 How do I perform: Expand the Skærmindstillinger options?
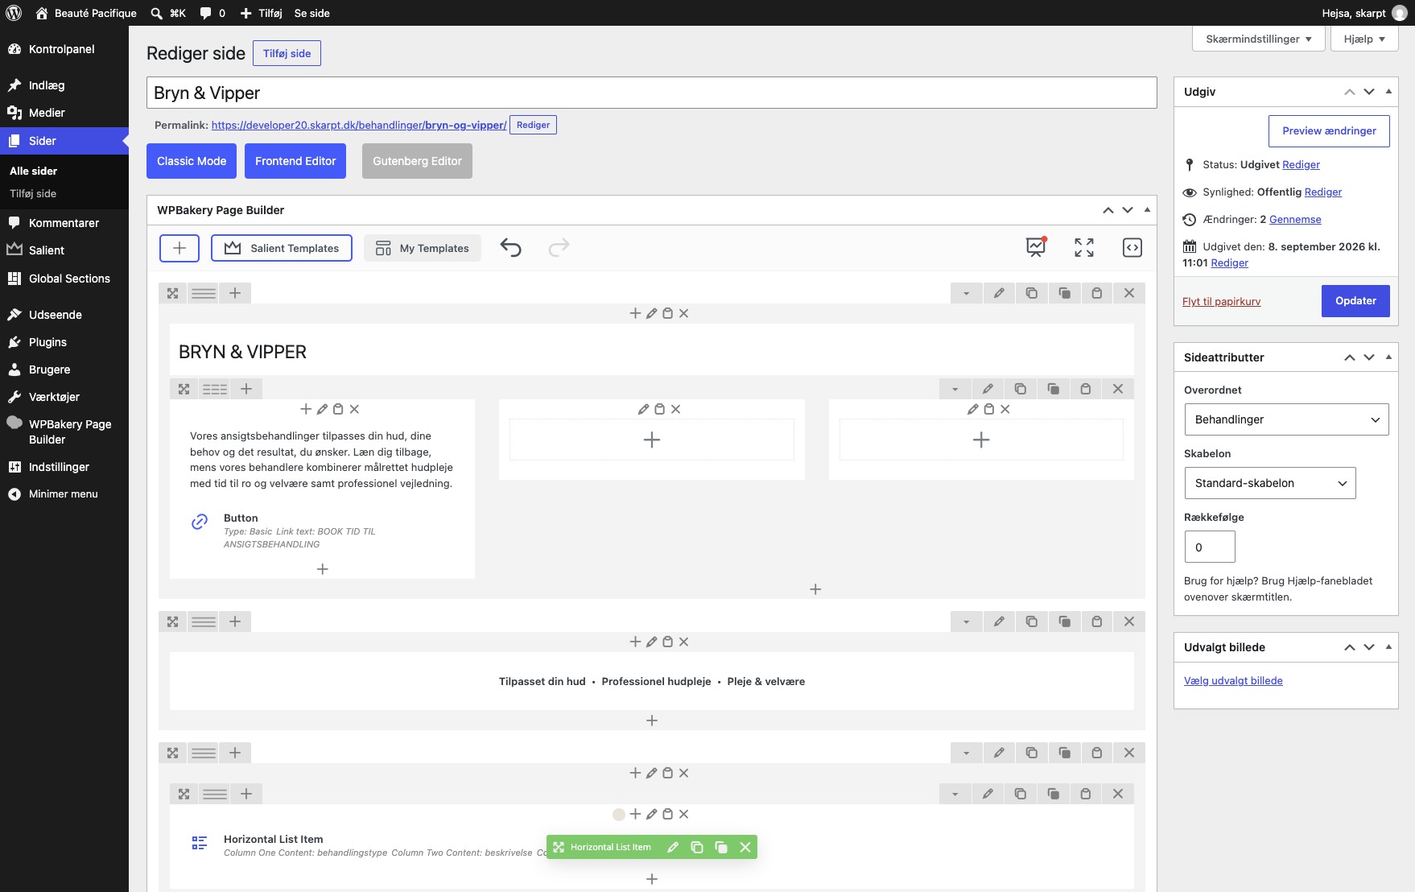(x=1258, y=39)
